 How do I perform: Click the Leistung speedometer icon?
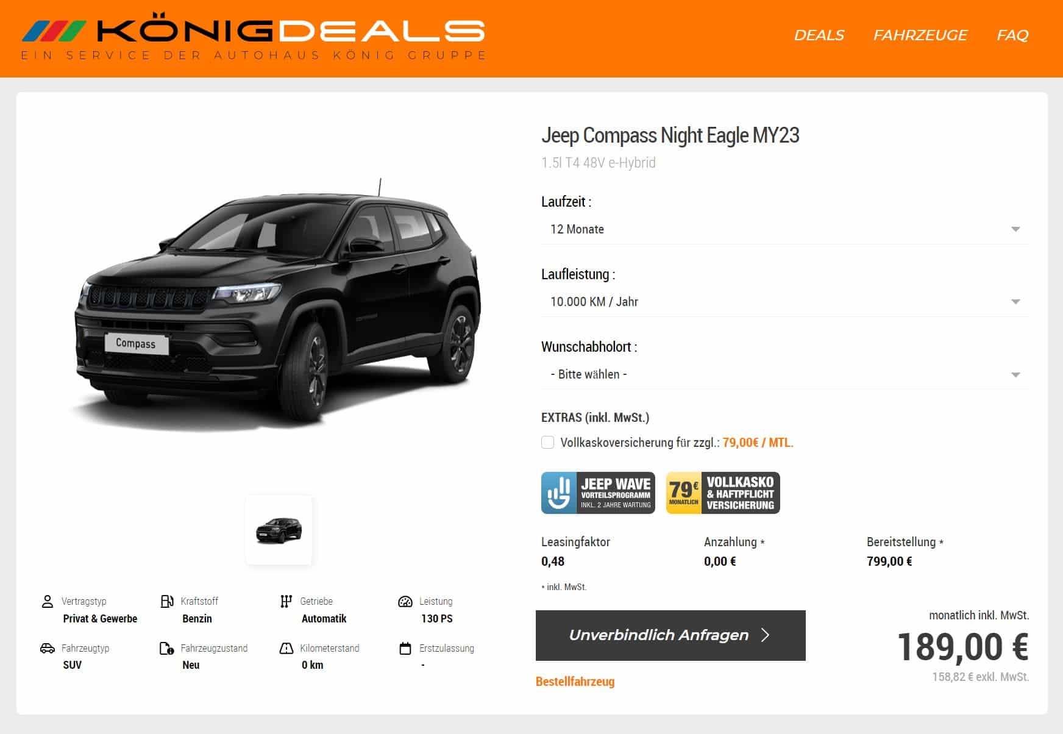click(x=405, y=601)
